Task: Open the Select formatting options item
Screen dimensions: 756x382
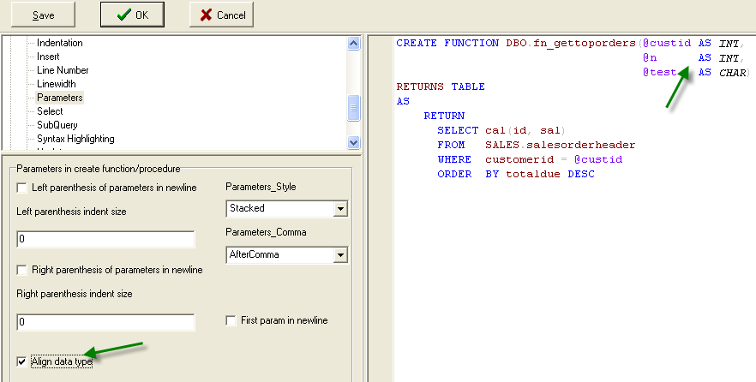Action: [50, 111]
